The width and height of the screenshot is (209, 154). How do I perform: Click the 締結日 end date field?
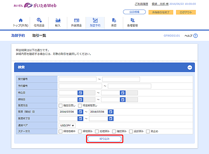click(110, 100)
